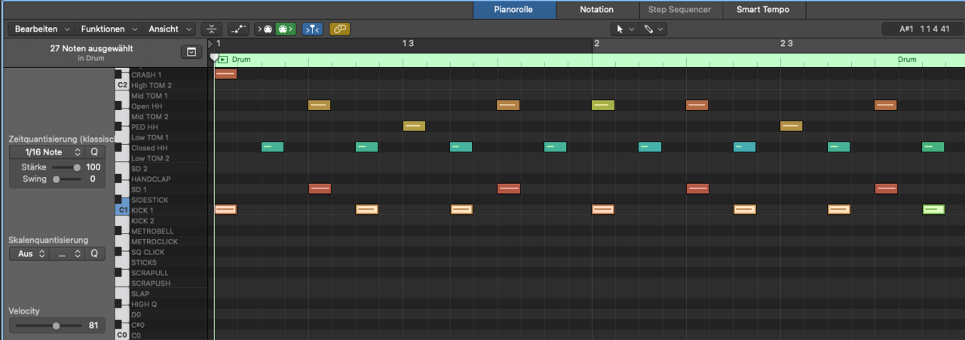Click the CRASH 1 drum name
Image resolution: width=965 pixels, height=340 pixels.
146,75
